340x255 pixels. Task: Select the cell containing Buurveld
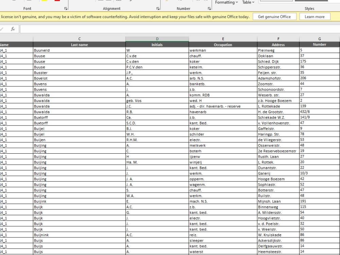[79, 50]
